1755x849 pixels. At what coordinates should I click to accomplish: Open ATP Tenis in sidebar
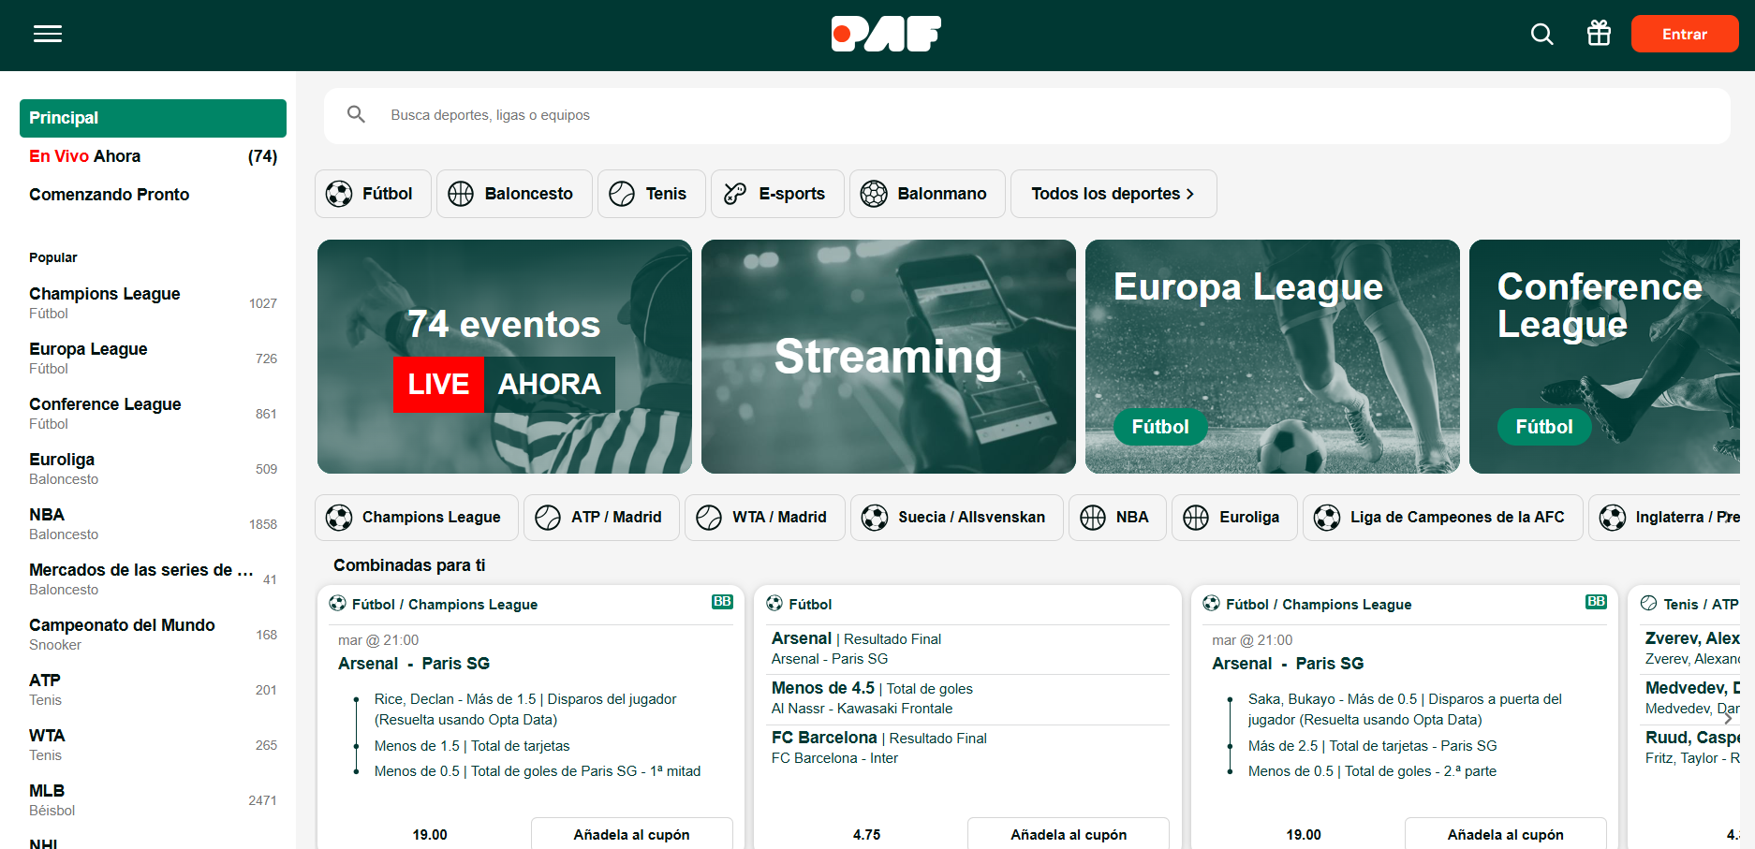coord(153,689)
